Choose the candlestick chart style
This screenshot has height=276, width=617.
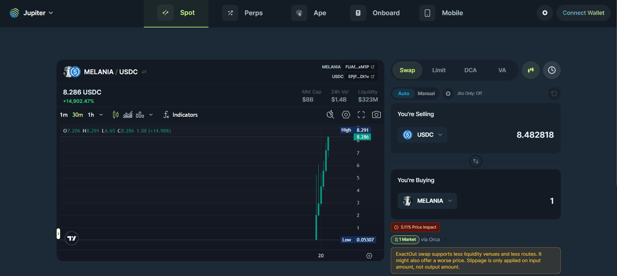116,115
